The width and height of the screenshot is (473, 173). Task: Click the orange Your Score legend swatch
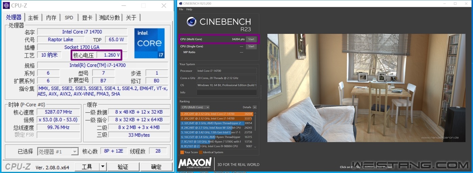click(x=182, y=152)
